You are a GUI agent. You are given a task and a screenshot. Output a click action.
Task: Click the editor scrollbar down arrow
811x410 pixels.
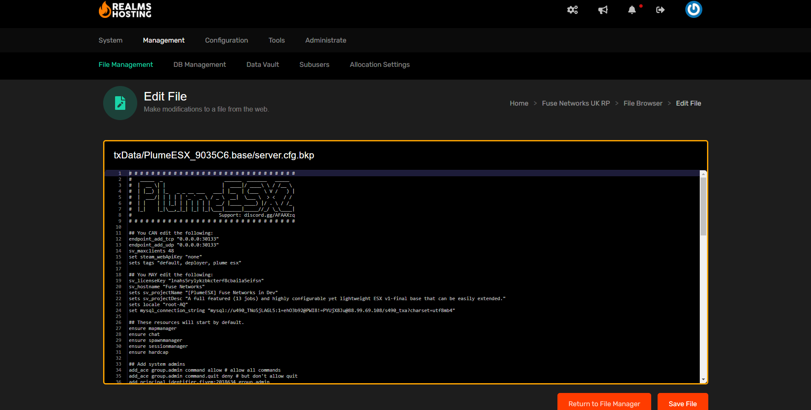coord(703,379)
